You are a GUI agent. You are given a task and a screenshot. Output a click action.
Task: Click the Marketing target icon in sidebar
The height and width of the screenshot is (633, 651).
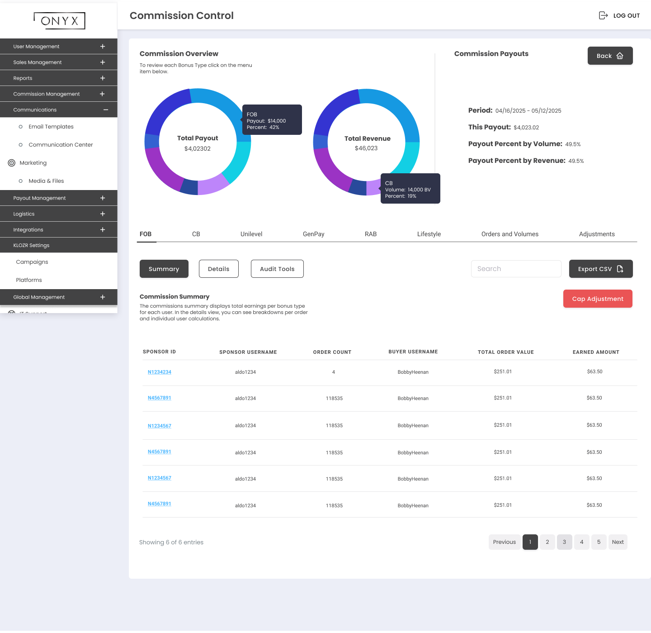tap(12, 163)
